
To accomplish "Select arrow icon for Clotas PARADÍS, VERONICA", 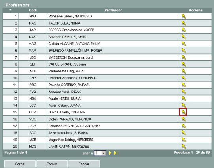I will point(184,119).
